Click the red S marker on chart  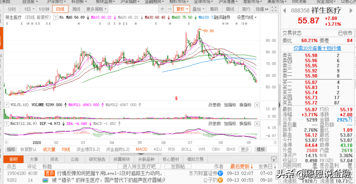(176, 98)
